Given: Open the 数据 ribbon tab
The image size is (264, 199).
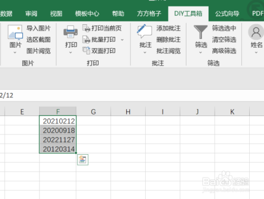Looking at the screenshot, I should (6, 14).
